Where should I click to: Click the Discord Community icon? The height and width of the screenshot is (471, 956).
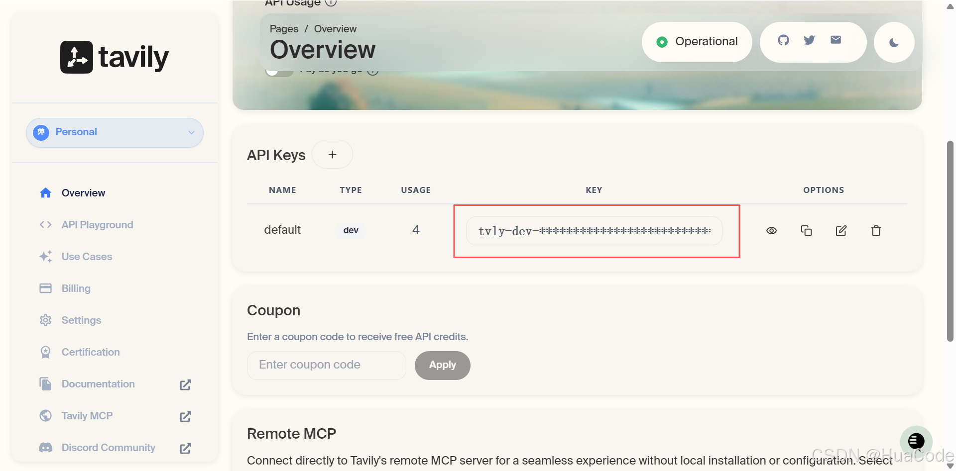(x=45, y=448)
